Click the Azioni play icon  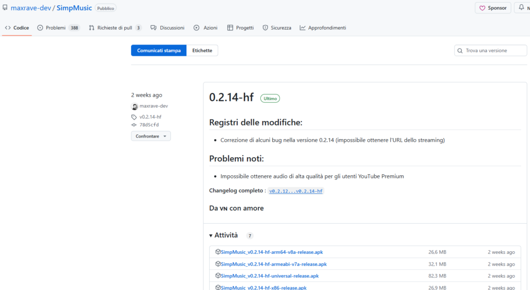click(x=196, y=28)
